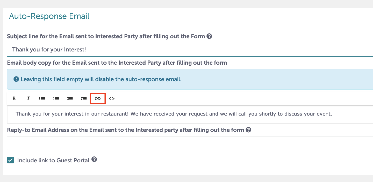Click the exclamation info icon in blue banner
Screen dimensions: 373x182
coord(16,79)
